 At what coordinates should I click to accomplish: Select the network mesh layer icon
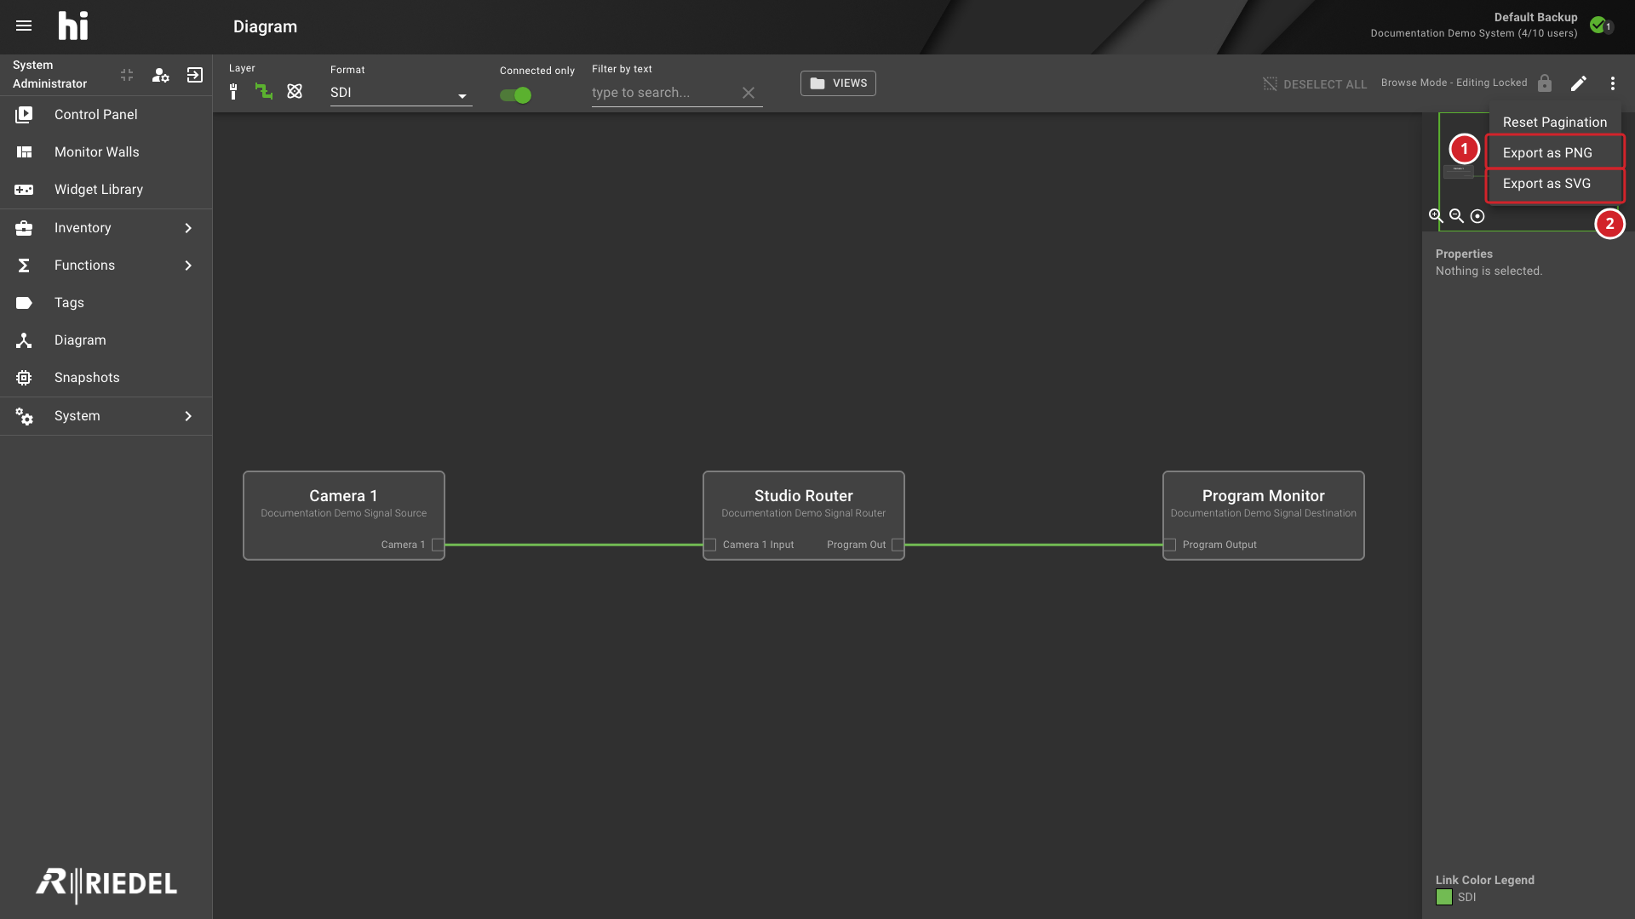pos(295,91)
